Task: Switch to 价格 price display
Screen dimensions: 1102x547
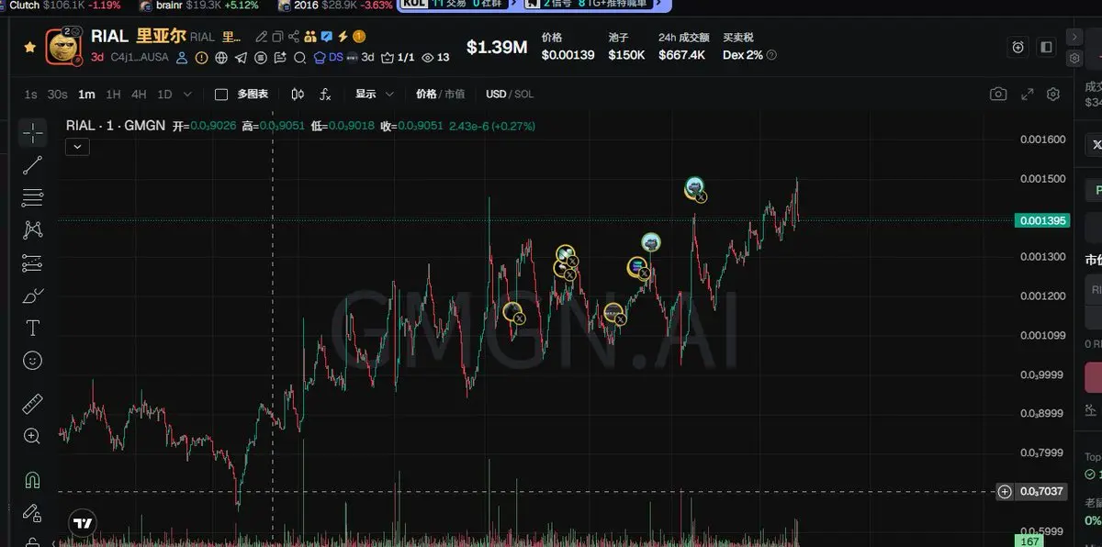Action: 426,94
